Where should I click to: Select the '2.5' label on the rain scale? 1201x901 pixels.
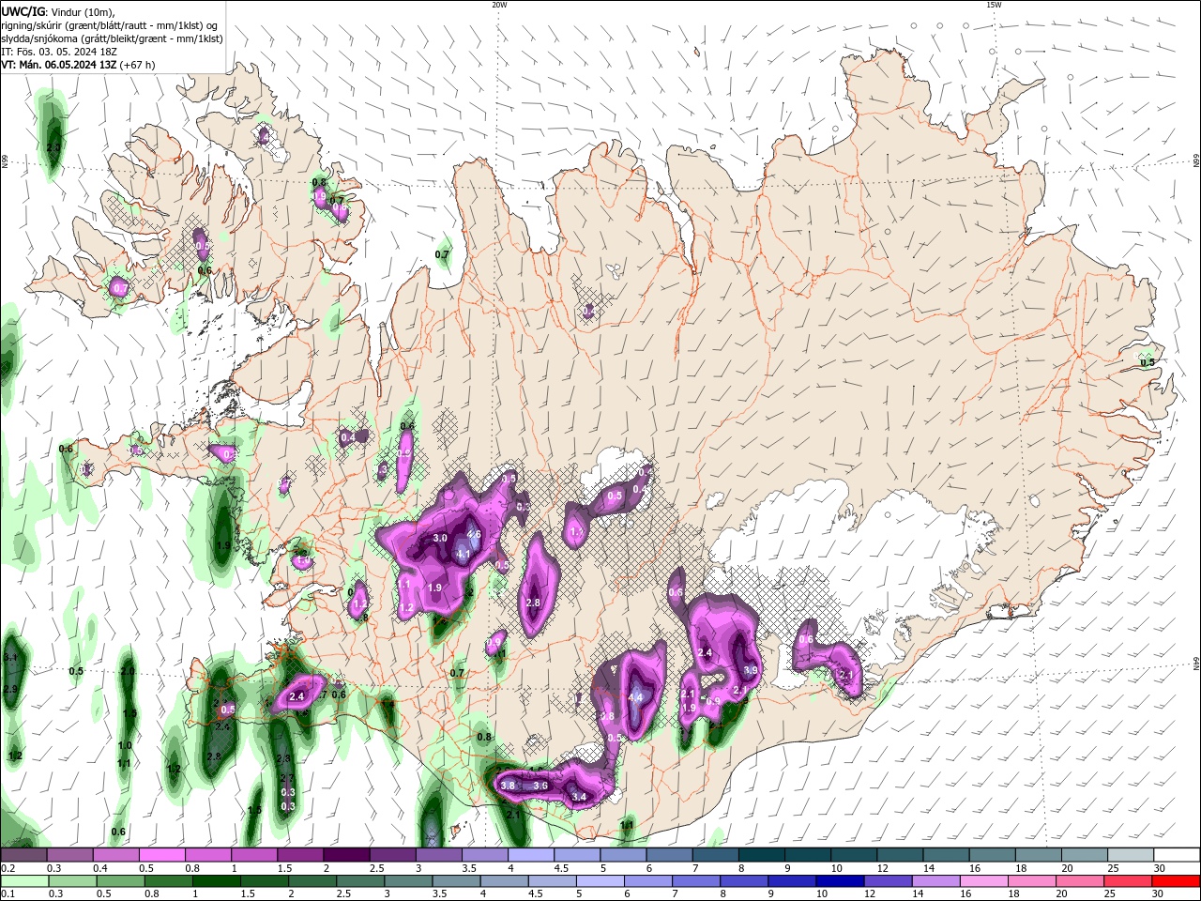[344, 893]
